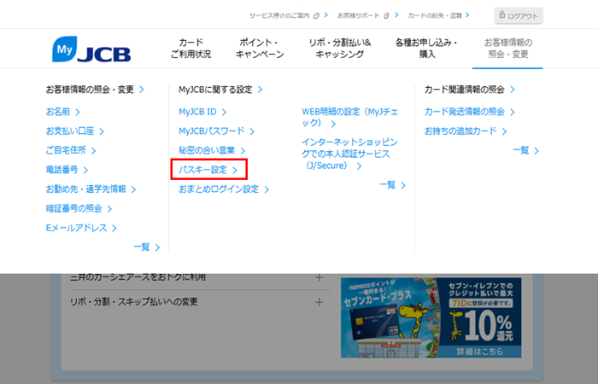The width and height of the screenshot is (598, 384).
Task: Select the リボ・分割払い&キャッシング menu
Action: coord(339,48)
